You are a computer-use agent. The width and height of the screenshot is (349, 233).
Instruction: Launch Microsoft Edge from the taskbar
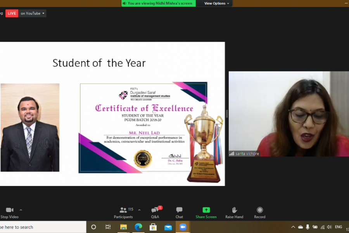click(x=138, y=227)
